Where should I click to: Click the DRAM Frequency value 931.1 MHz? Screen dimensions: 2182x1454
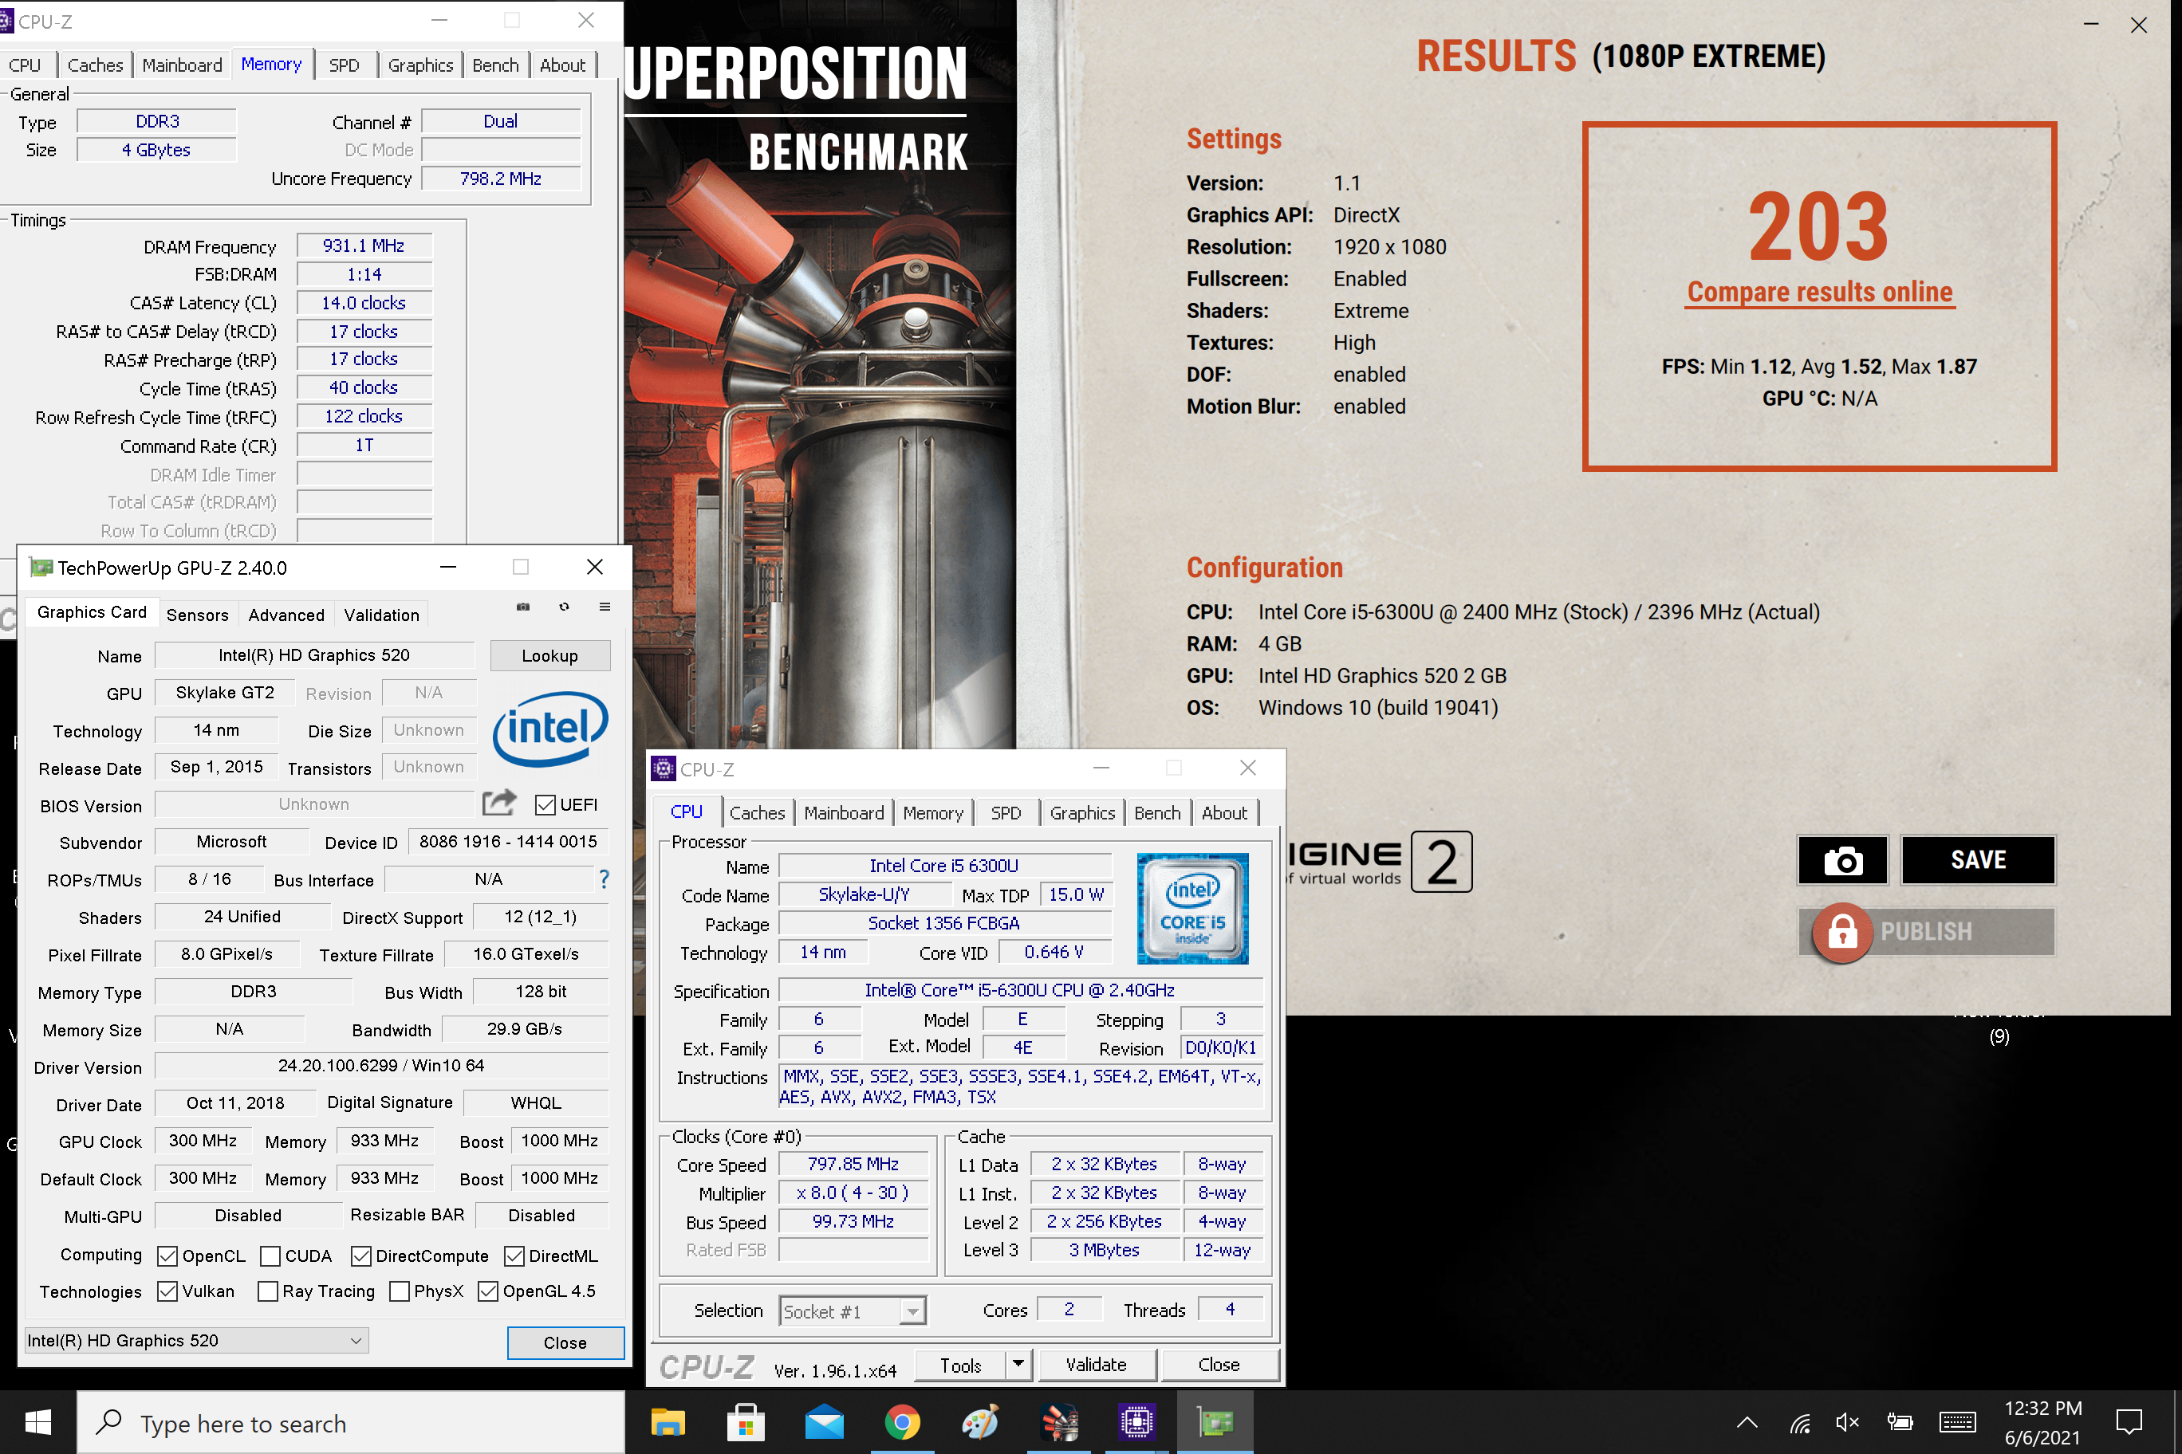[364, 246]
